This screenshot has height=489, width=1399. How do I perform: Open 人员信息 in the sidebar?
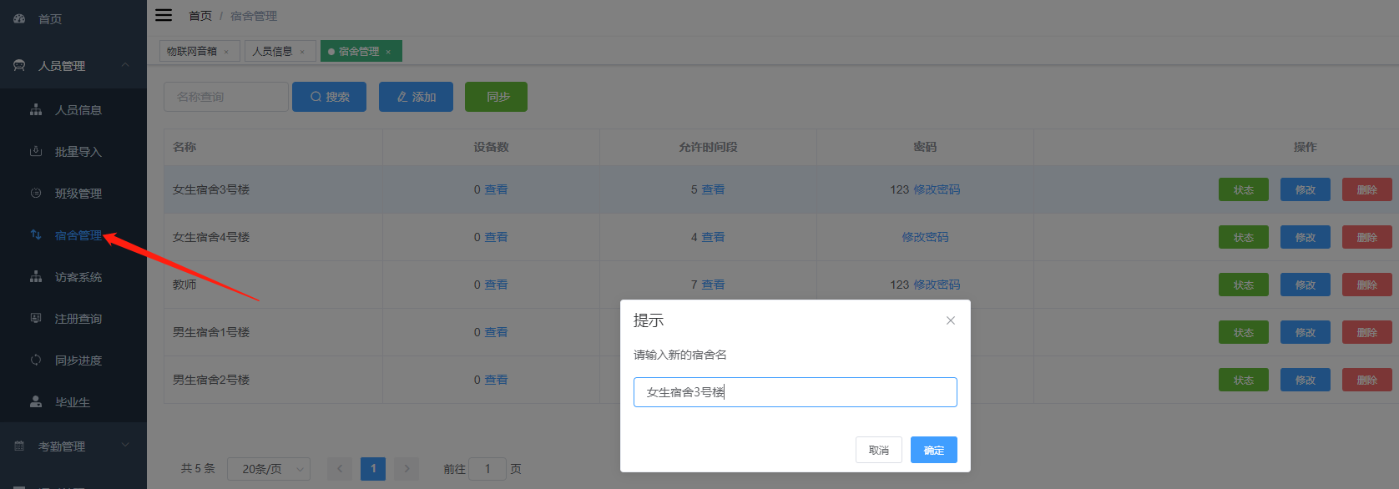coord(73,109)
